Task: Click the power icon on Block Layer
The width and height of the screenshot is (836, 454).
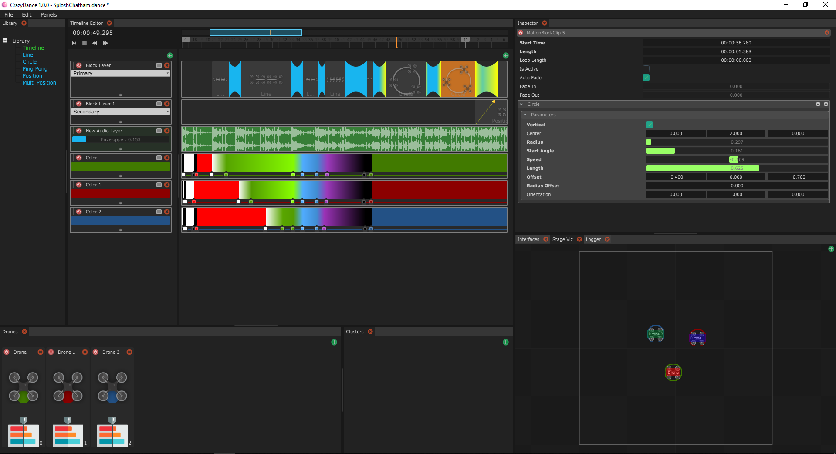Action: point(79,65)
